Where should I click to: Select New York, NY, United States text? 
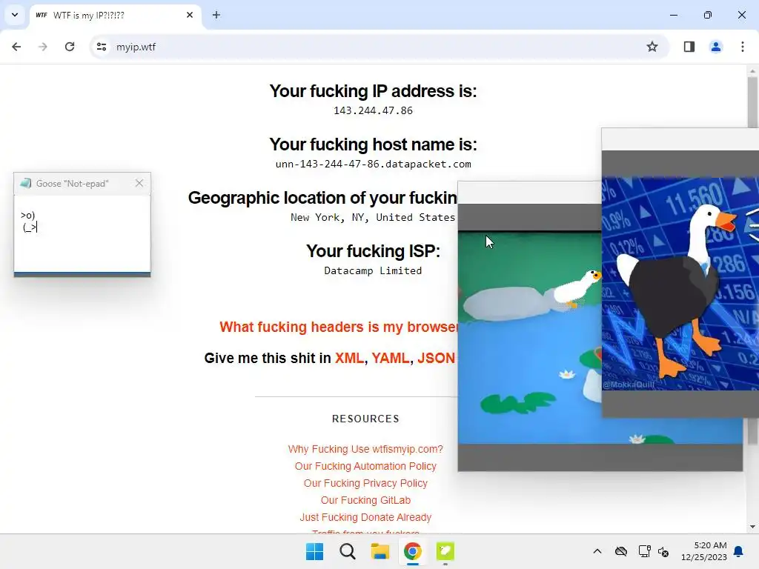[x=373, y=217]
